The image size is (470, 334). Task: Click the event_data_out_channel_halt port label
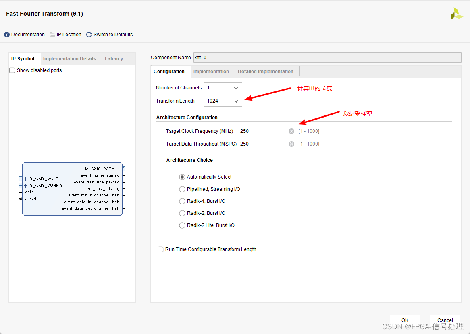[91, 208]
